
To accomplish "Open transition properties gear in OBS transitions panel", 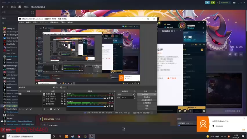I will coord(134,95).
